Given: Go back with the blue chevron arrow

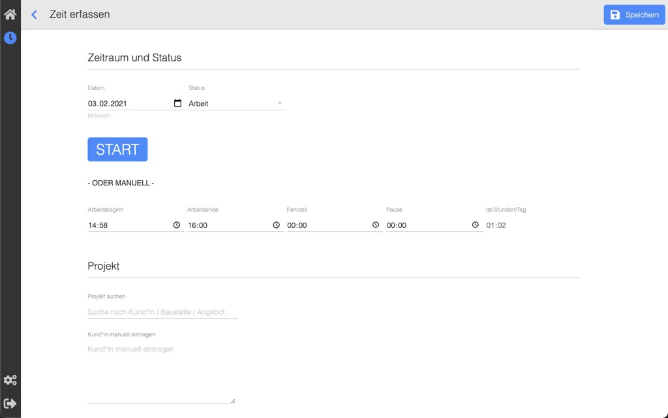Looking at the screenshot, I should pos(34,14).
